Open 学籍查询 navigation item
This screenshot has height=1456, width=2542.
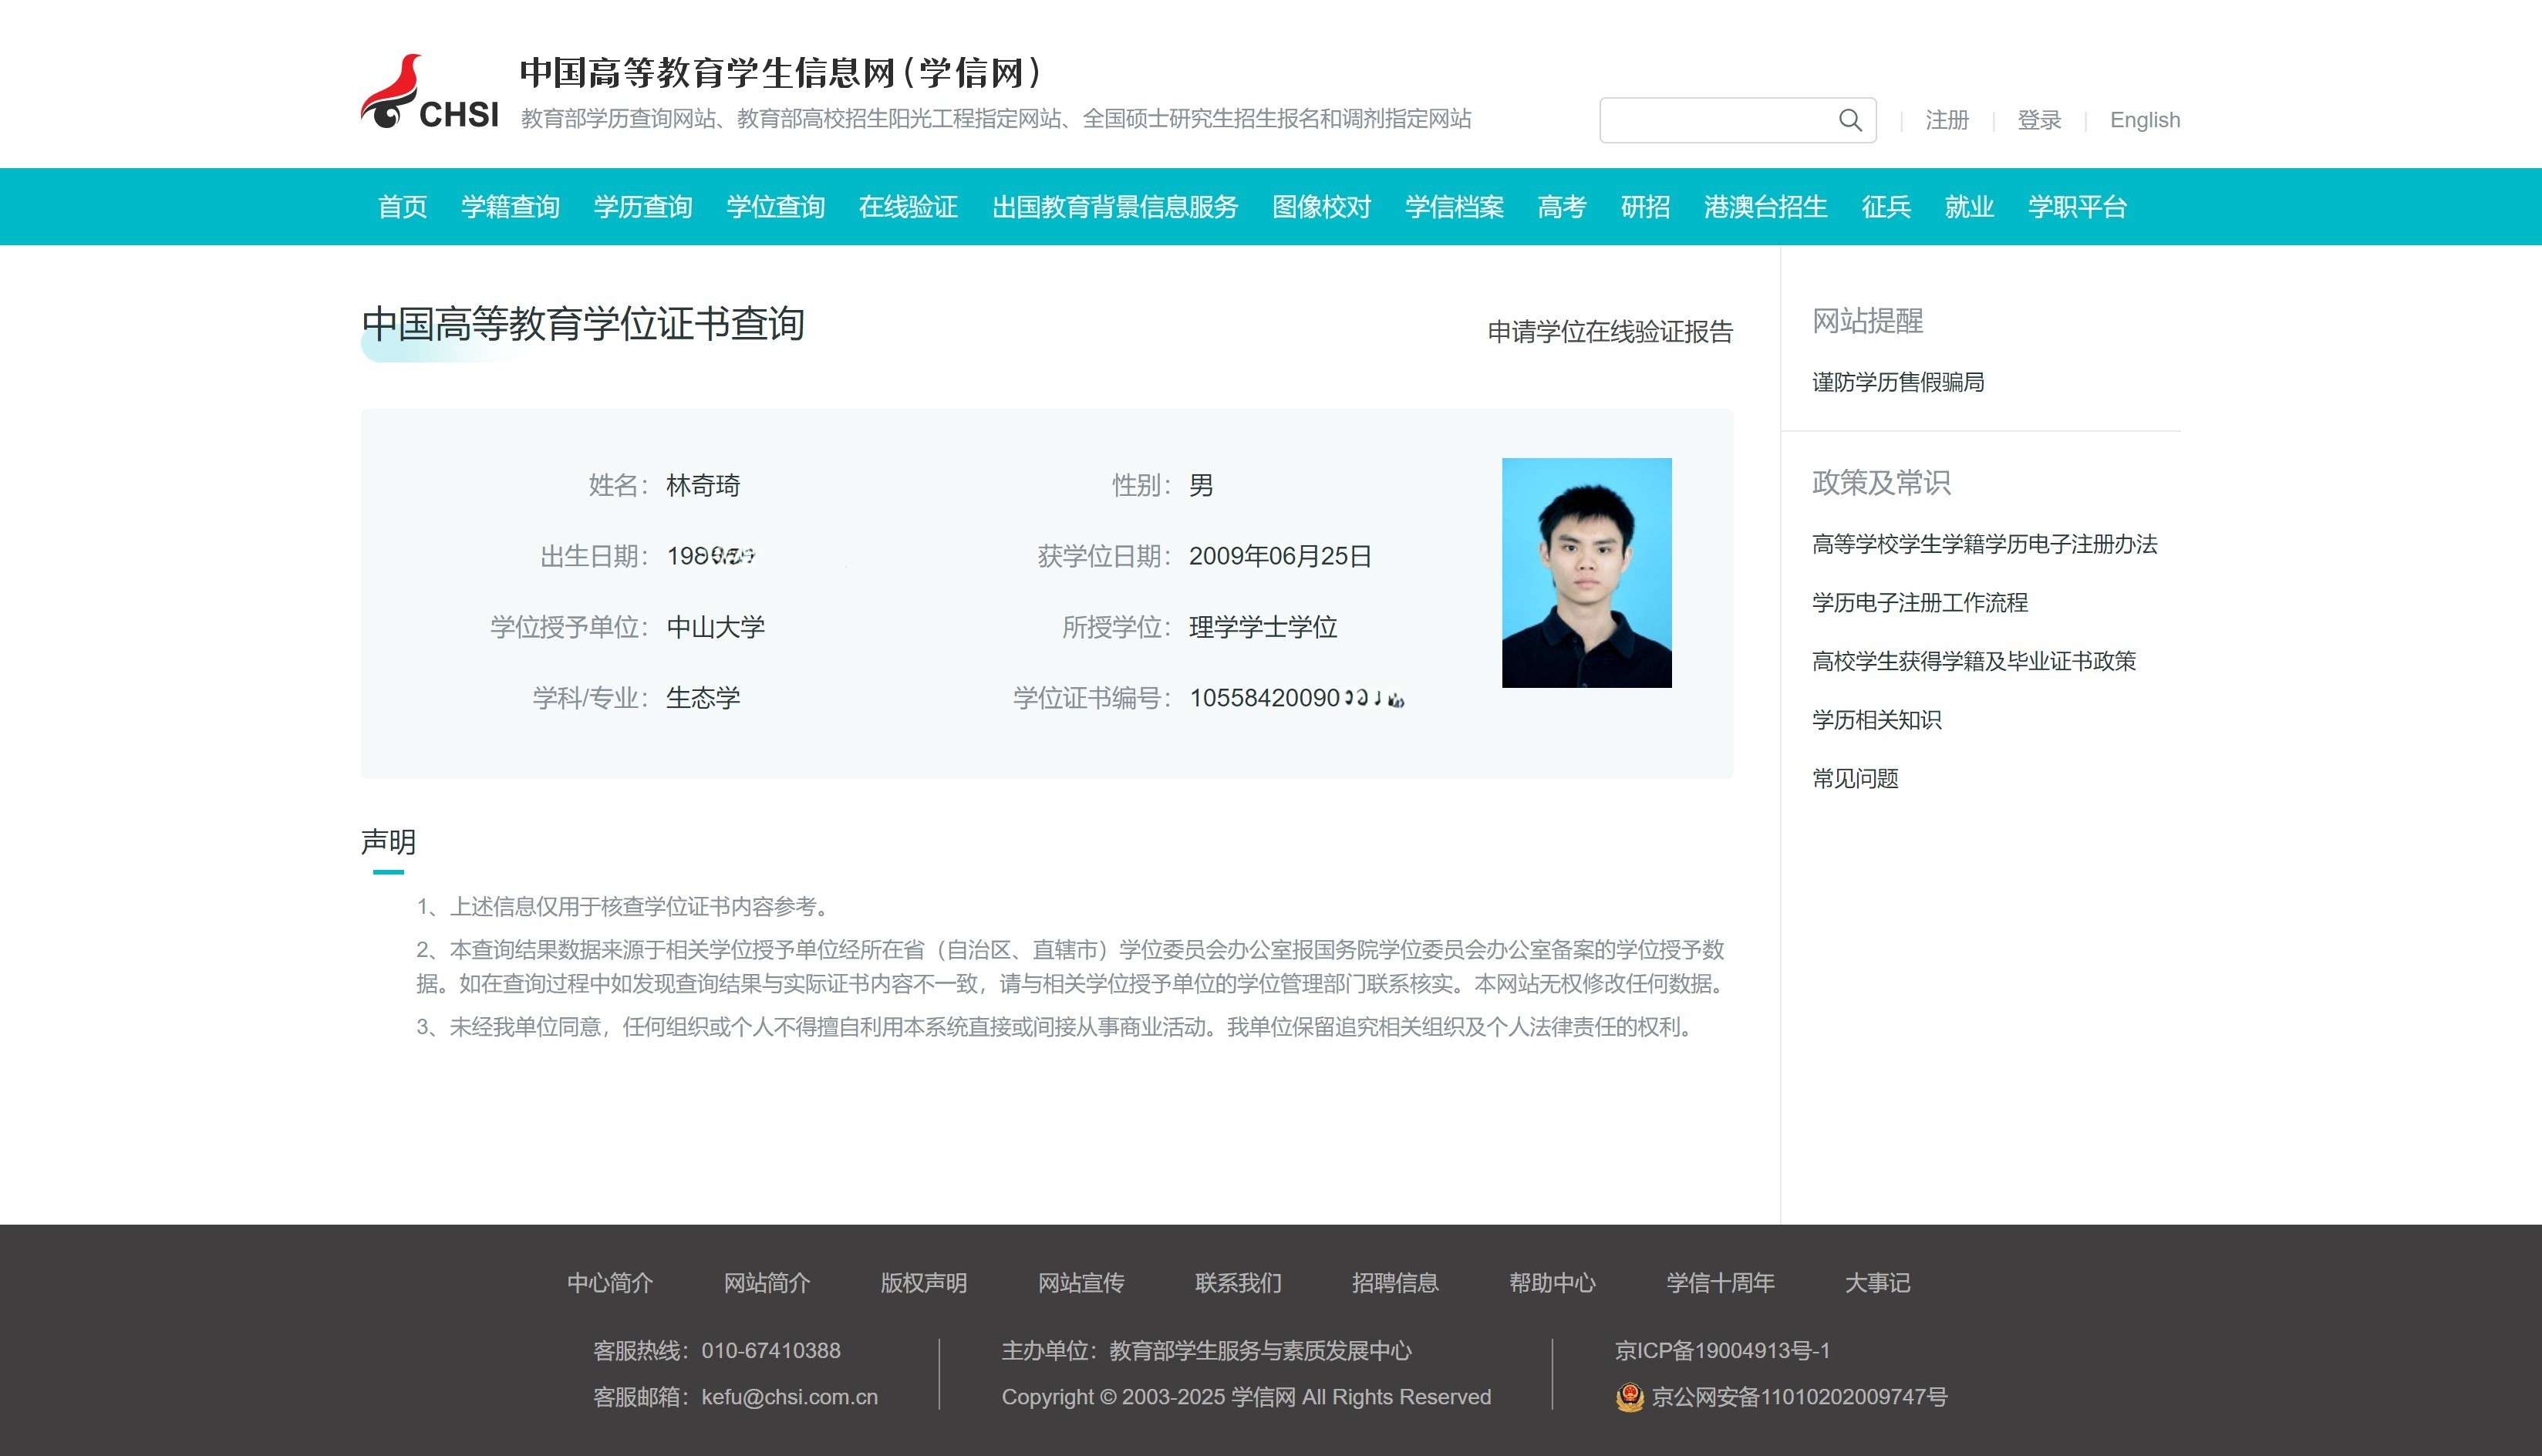click(510, 207)
